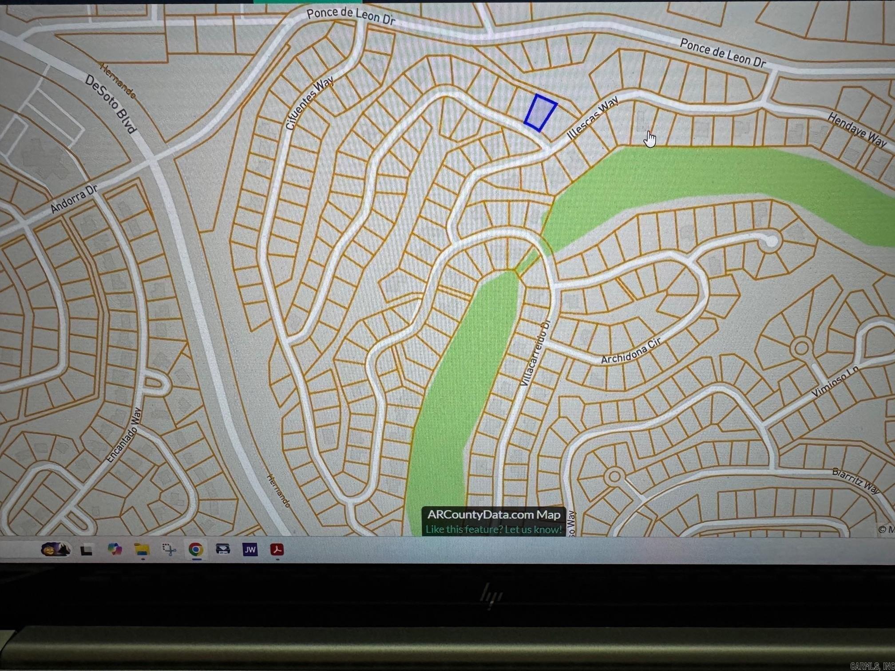Click the 'Like this feature? Let us know!' link

493,529
